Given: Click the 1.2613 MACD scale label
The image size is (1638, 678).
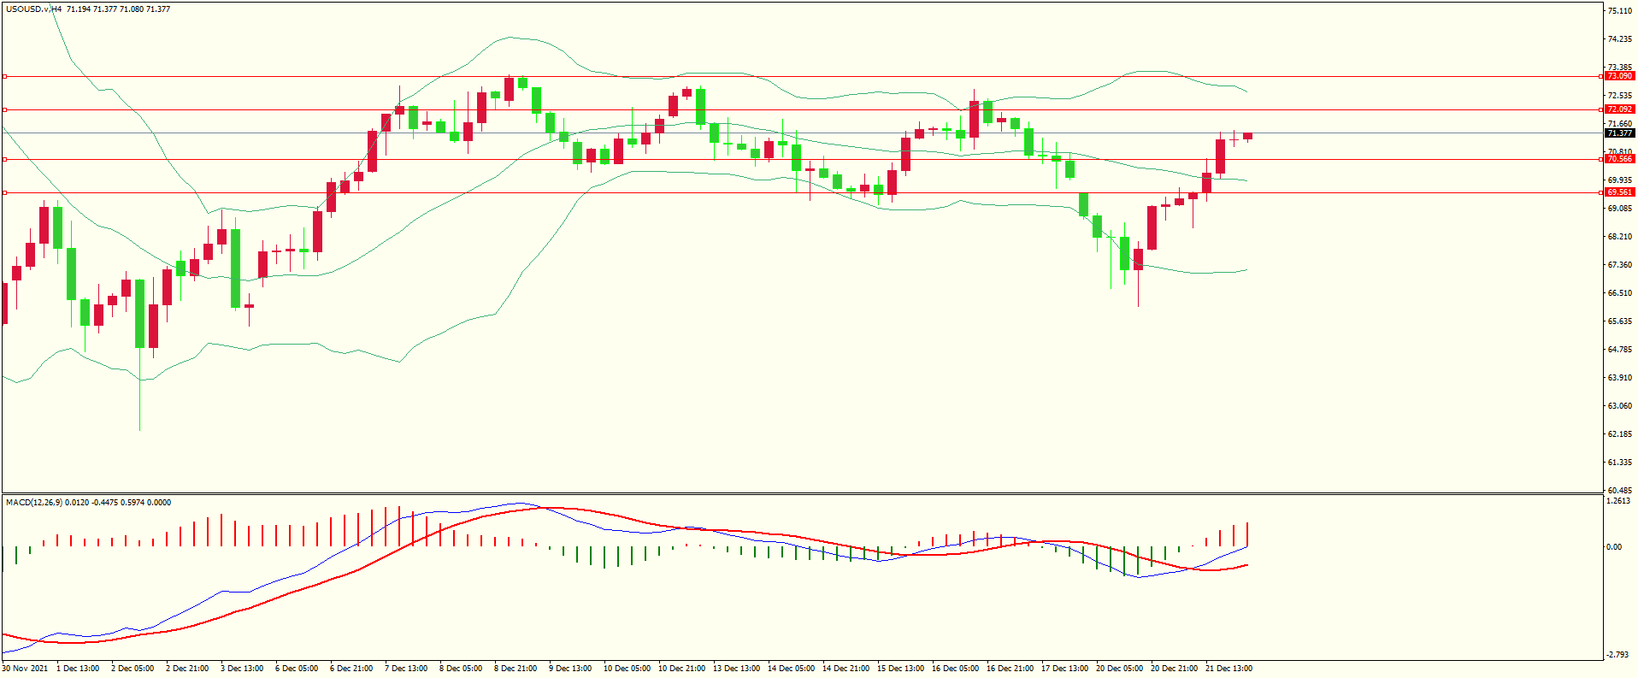Looking at the screenshot, I should [1619, 502].
